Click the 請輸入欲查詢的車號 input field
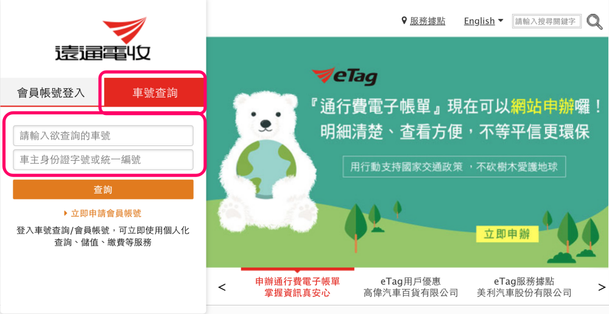This screenshot has height=314, width=609. [x=103, y=136]
